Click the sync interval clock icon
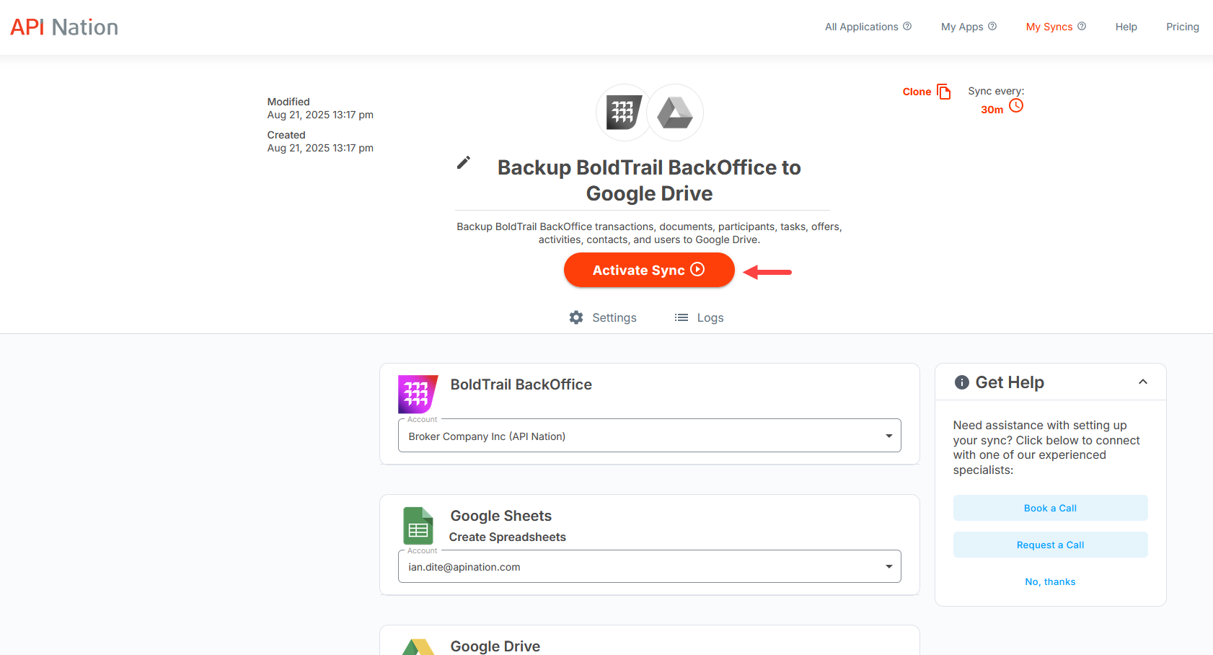Image resolution: width=1213 pixels, height=655 pixels. click(1016, 106)
